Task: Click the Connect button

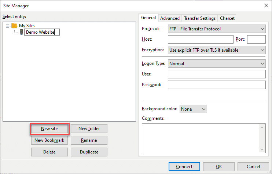Action: point(184,167)
